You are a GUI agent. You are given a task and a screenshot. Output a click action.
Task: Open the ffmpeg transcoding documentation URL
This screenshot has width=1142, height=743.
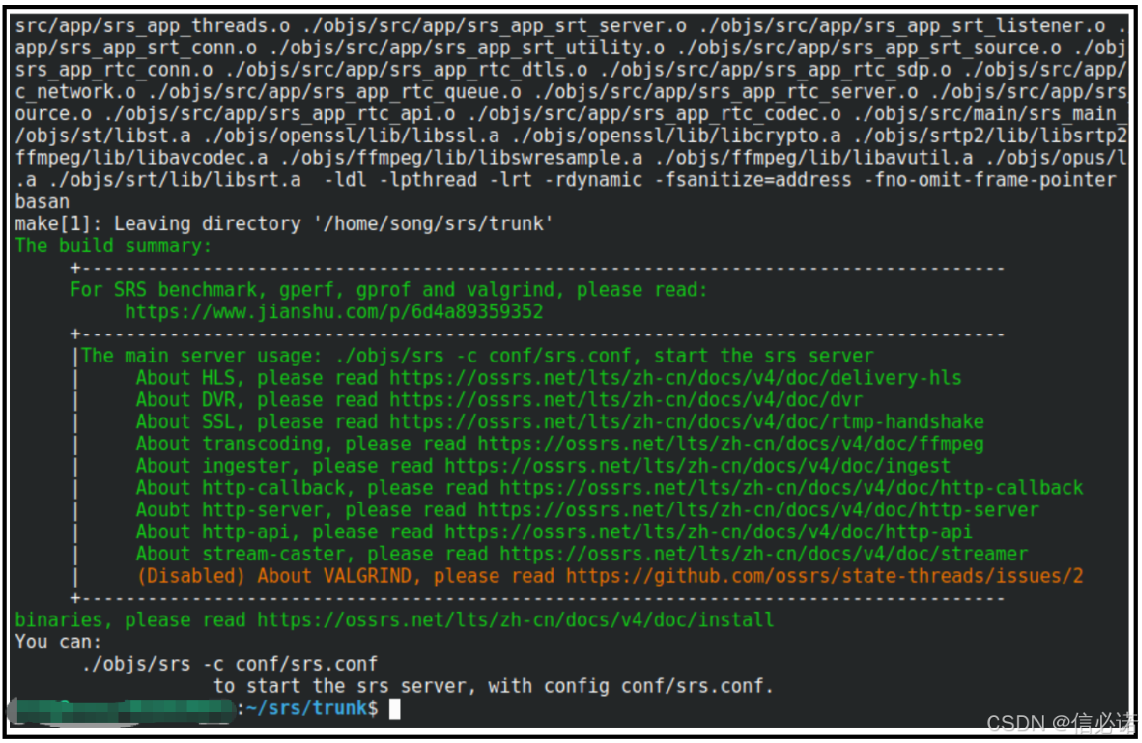731,443
